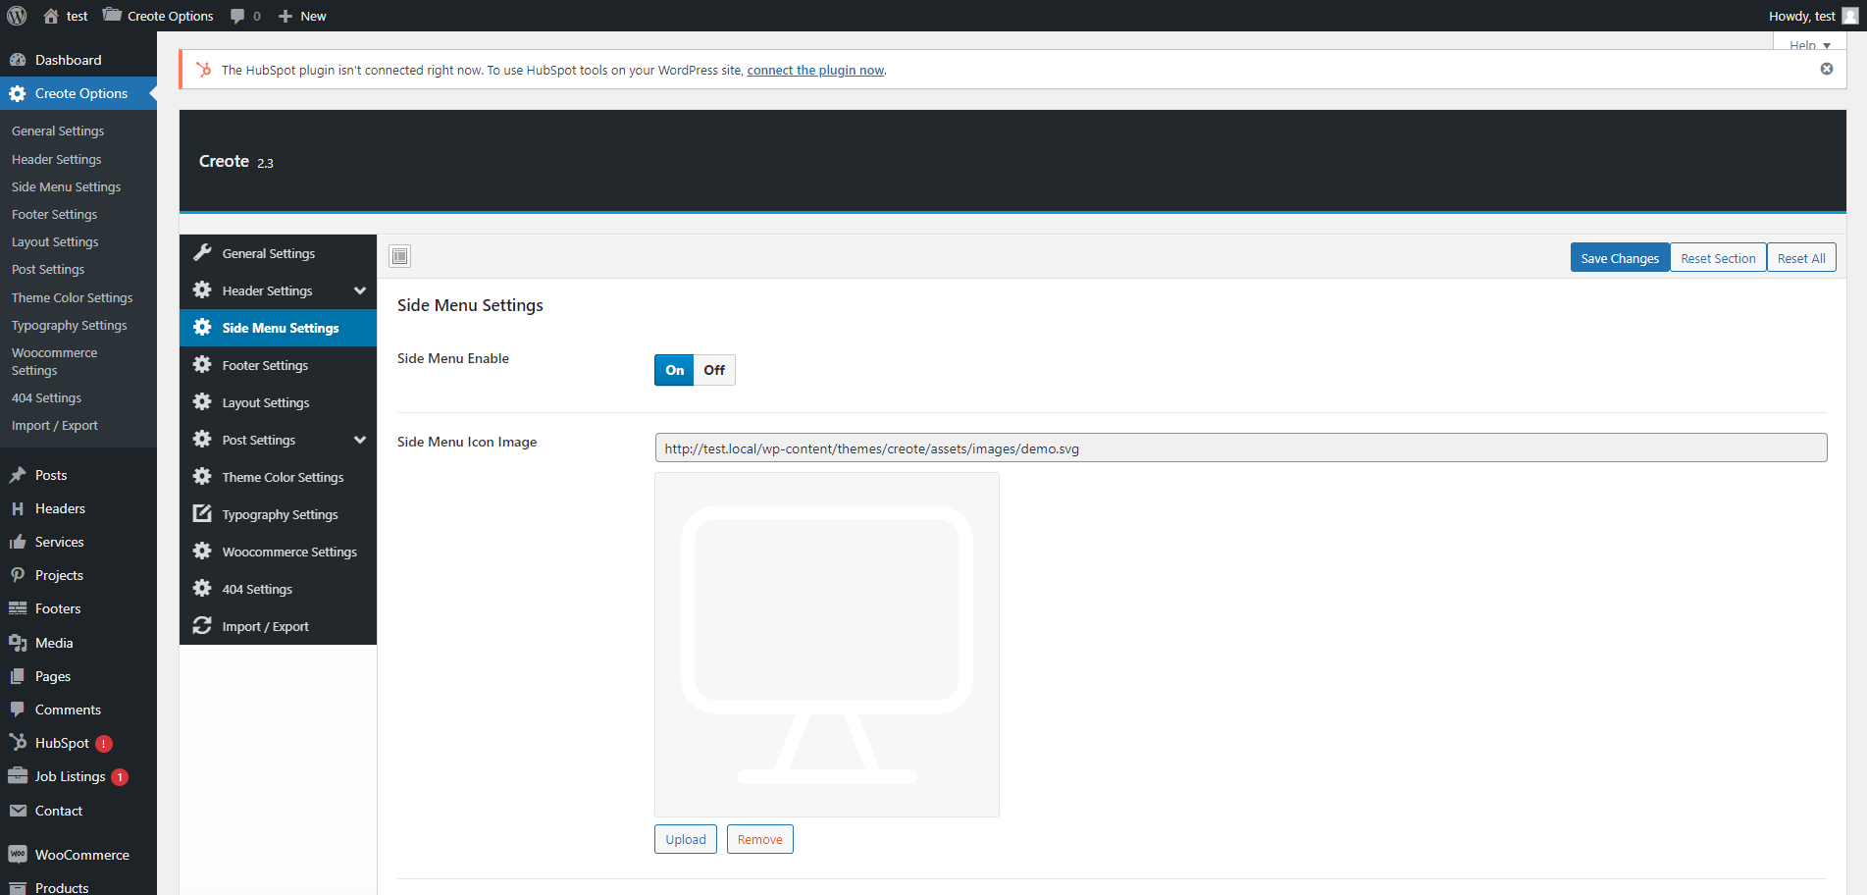The image size is (1867, 895).
Task: Select Theme Color Settings in left submenu
Action: tap(72, 297)
